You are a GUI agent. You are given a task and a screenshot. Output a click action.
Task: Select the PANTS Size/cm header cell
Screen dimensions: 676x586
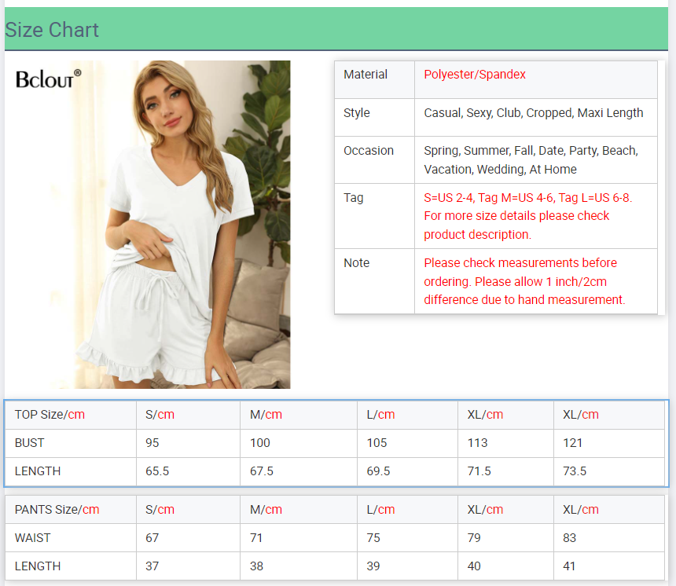(57, 510)
